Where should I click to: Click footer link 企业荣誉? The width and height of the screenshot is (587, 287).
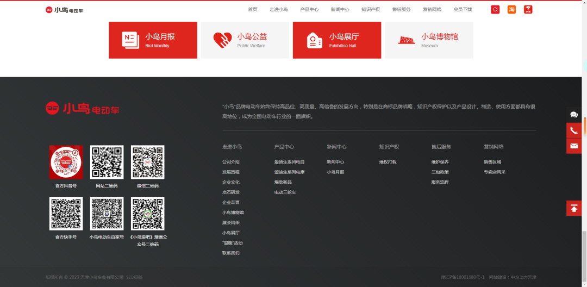pos(230,202)
